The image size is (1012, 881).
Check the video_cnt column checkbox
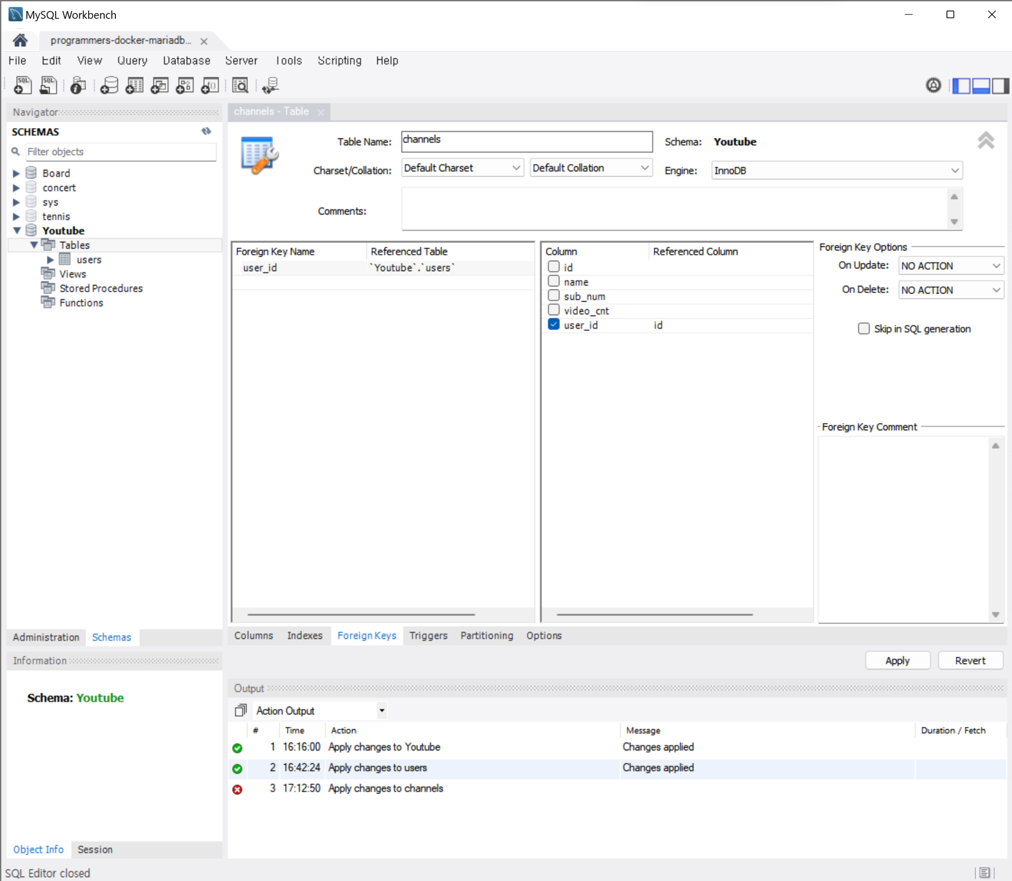coord(554,310)
